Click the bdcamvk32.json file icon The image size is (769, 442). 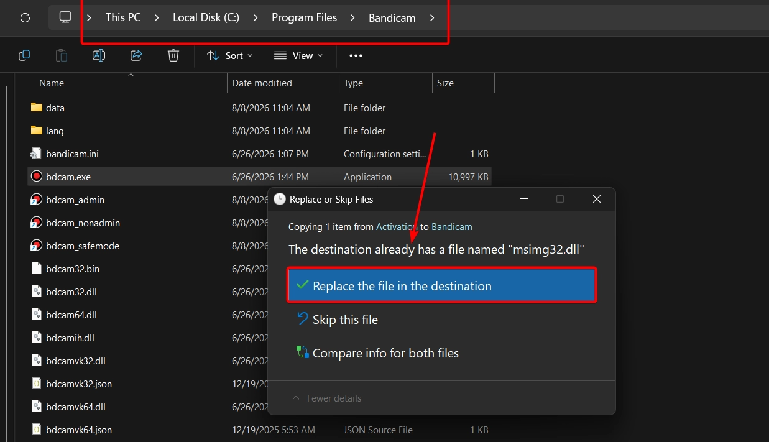pos(36,384)
